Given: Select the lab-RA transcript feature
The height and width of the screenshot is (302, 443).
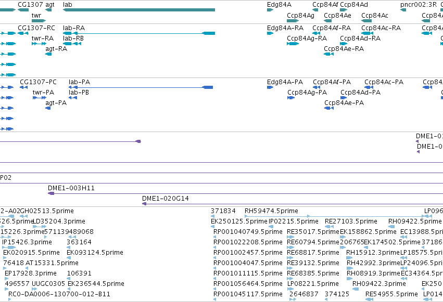Looking at the screenshot, I should (138, 33).
